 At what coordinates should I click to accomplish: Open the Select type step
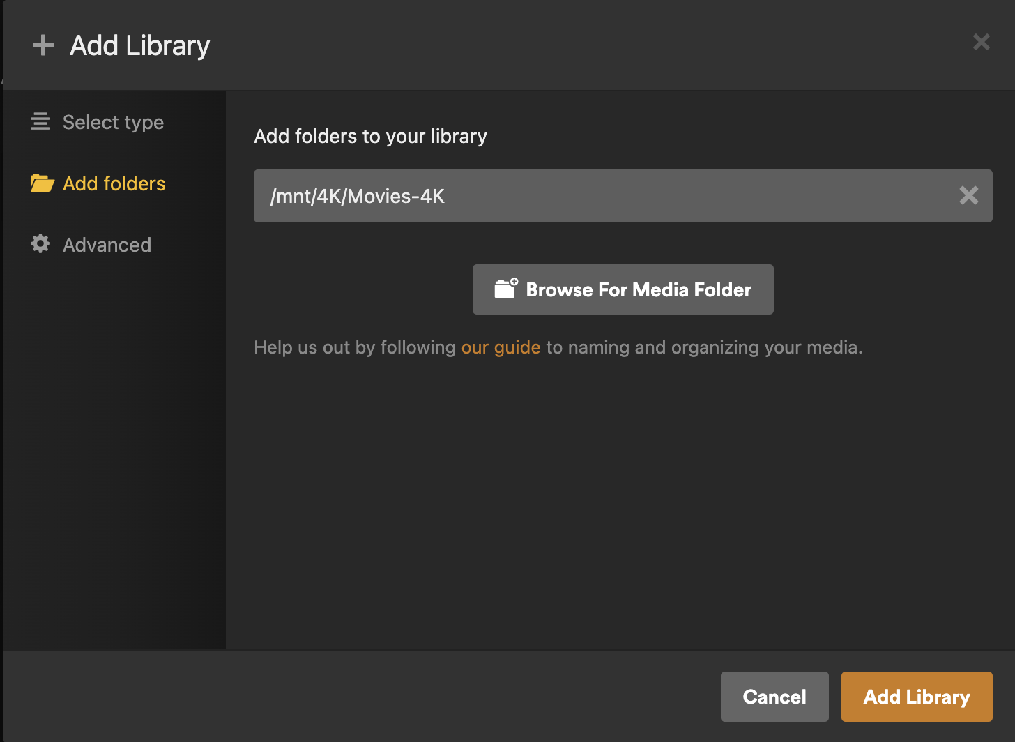click(98, 122)
